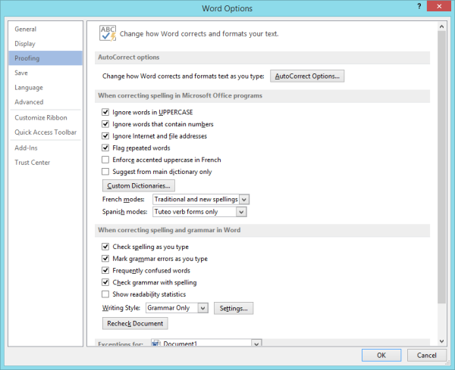Click the Help question mark icon
The width and height of the screenshot is (455, 370).
click(x=419, y=6)
